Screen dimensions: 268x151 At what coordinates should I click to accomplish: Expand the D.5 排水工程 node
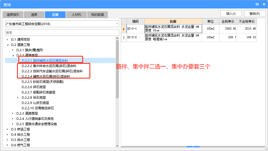pyautogui.click(x=7, y=140)
